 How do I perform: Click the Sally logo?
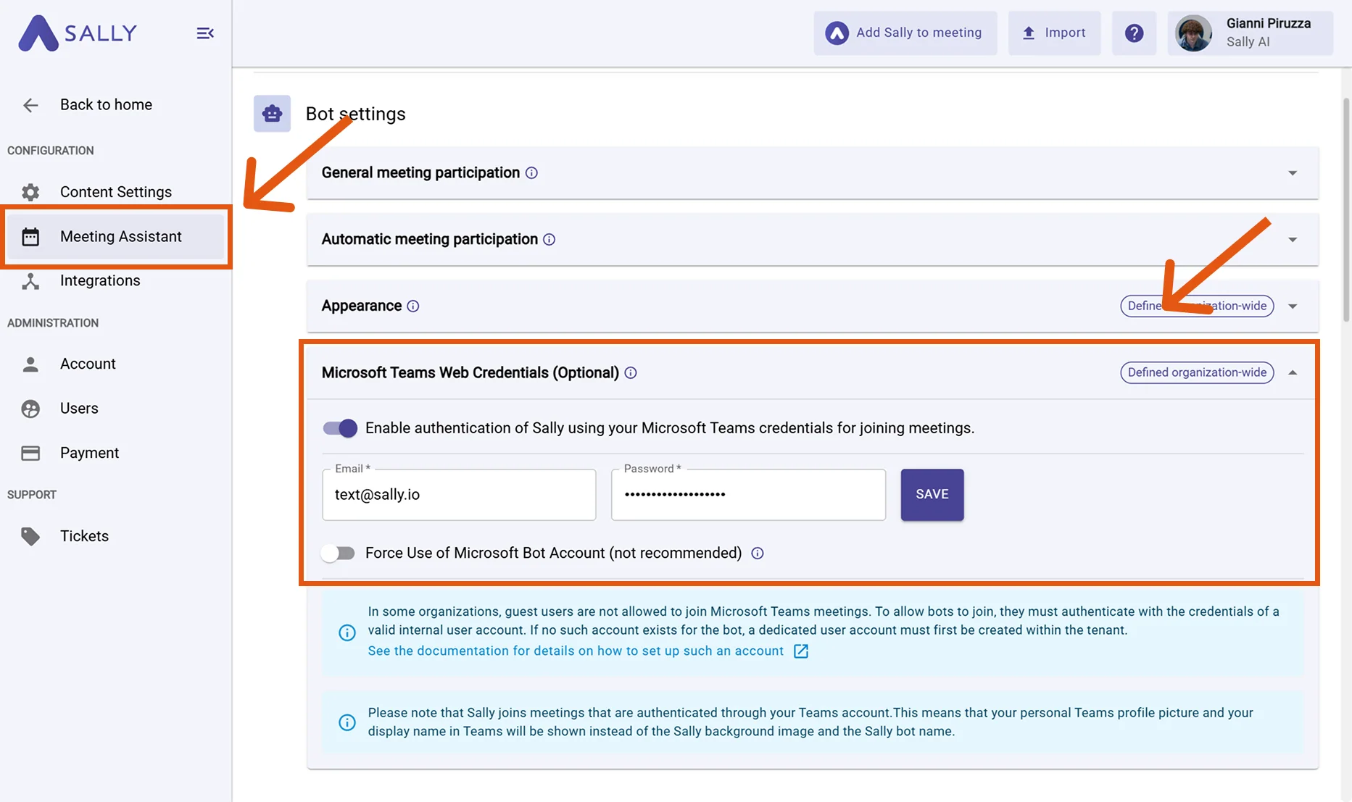pos(78,33)
